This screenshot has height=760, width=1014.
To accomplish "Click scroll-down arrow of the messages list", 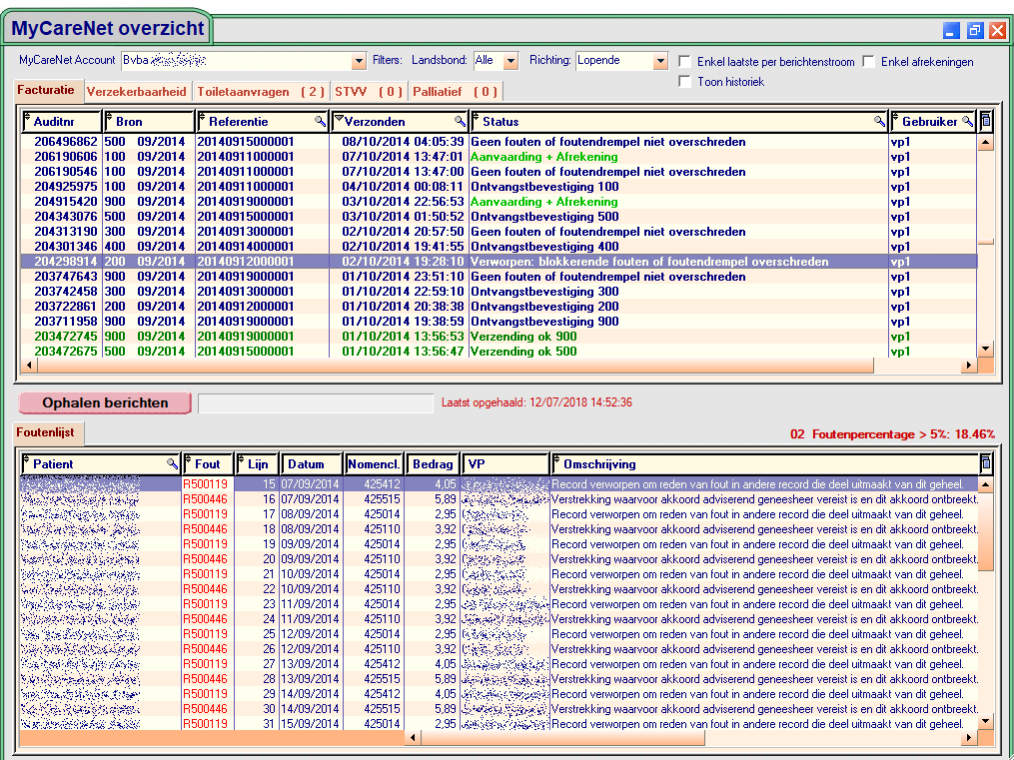I will 986,349.
